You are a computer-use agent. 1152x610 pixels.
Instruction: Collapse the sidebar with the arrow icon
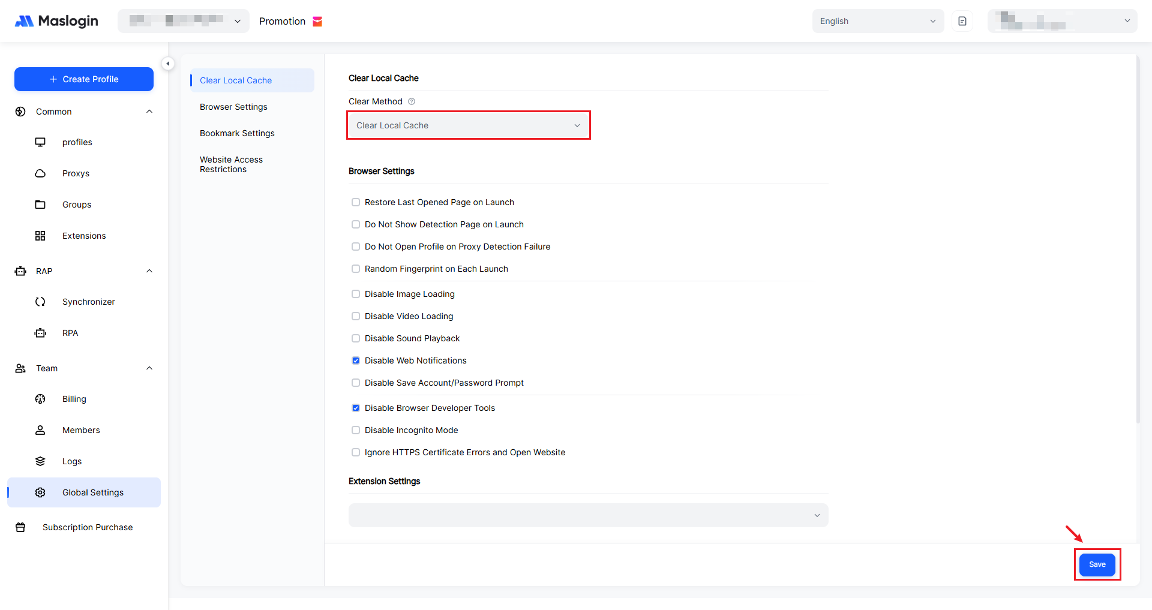tap(168, 64)
